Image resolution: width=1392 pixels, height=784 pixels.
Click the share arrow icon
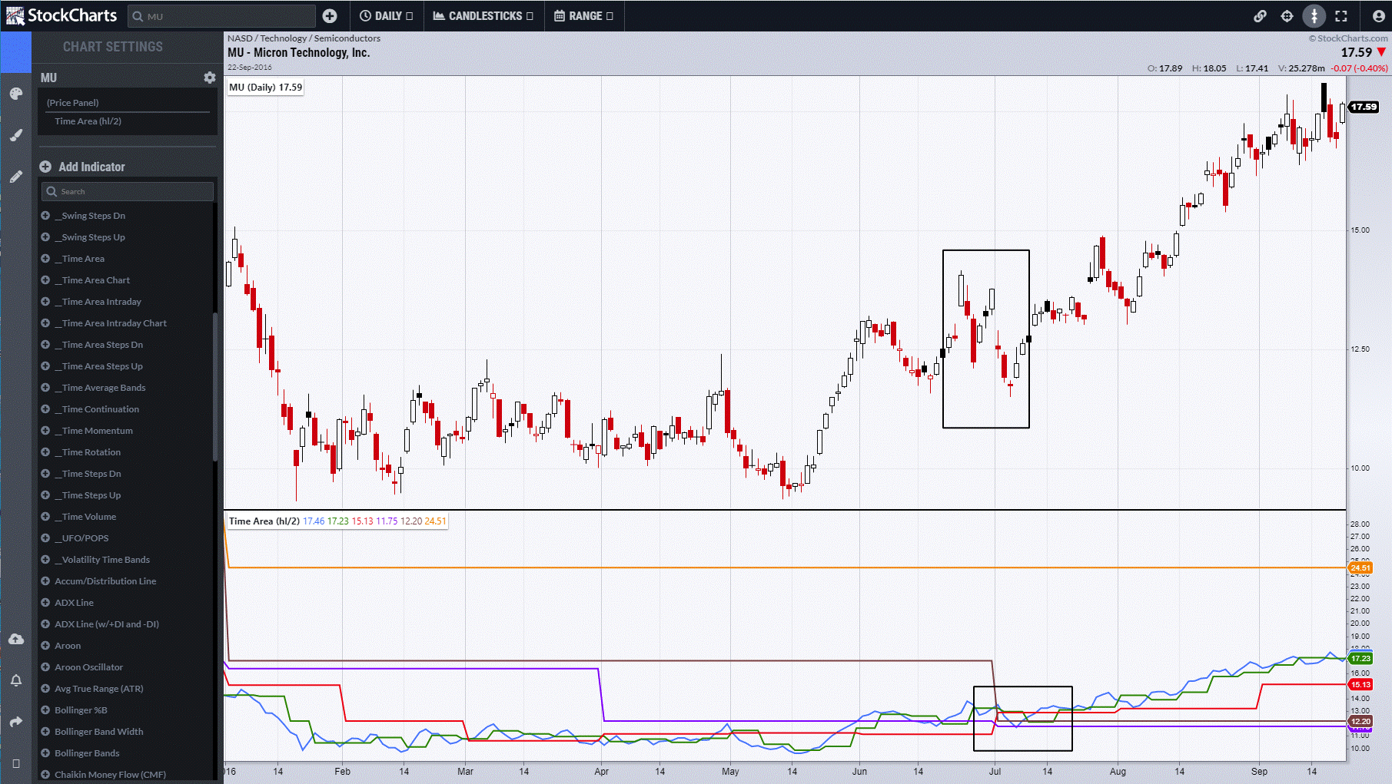click(15, 722)
